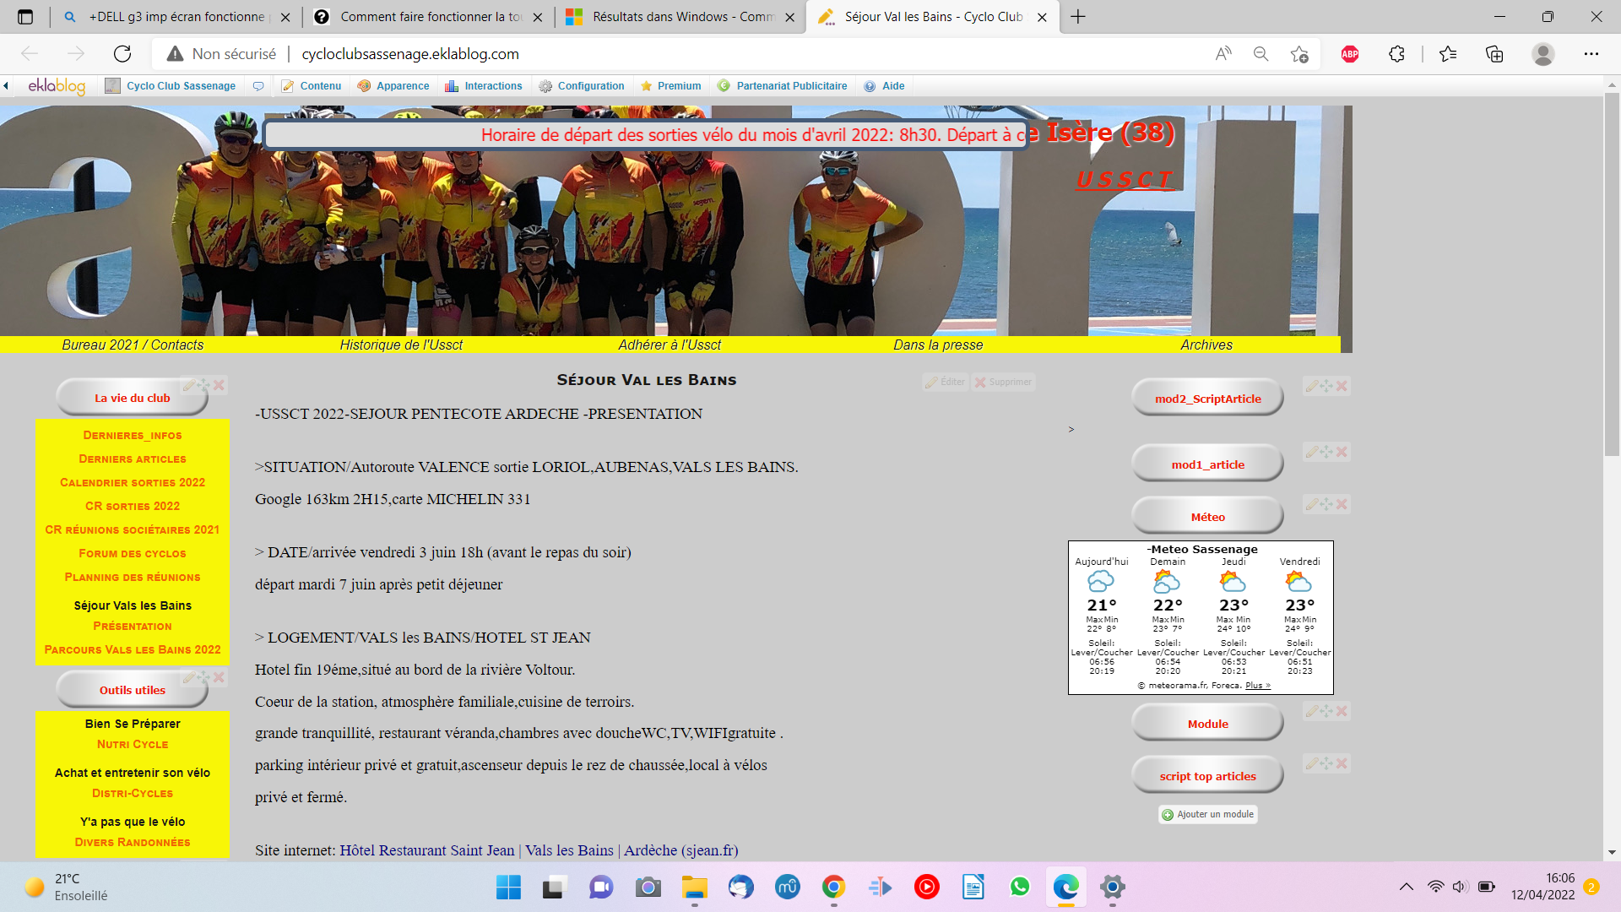Open the Archives page
The image size is (1621, 912).
pos(1206,345)
